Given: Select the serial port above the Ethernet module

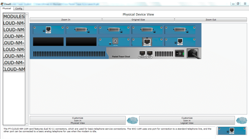Looking at the screenshot, I should (x=147, y=29).
